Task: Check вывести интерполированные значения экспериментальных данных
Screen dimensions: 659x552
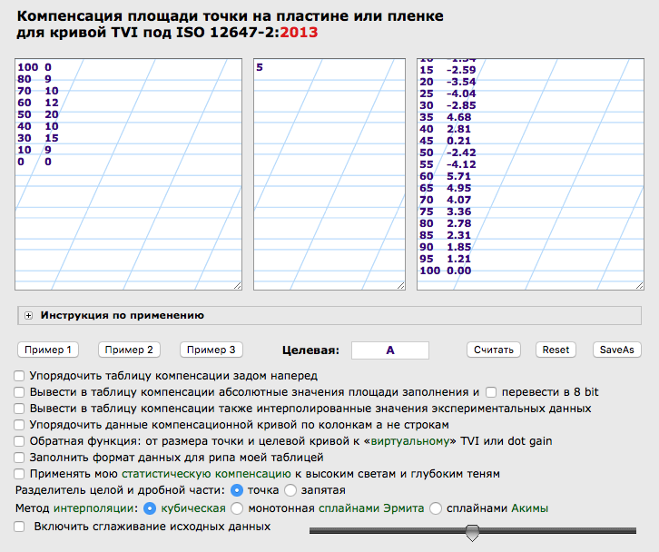Action: (x=19, y=409)
